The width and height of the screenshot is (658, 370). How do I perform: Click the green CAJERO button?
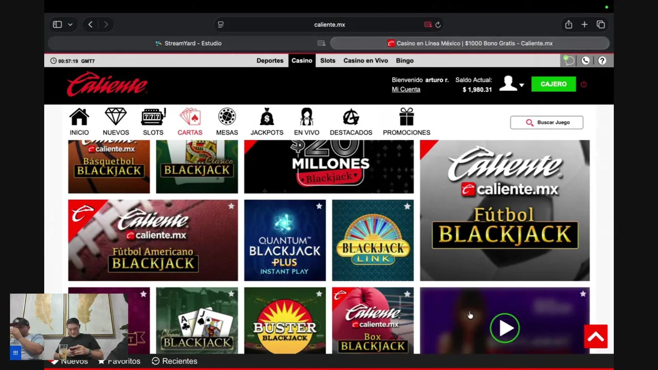point(554,84)
